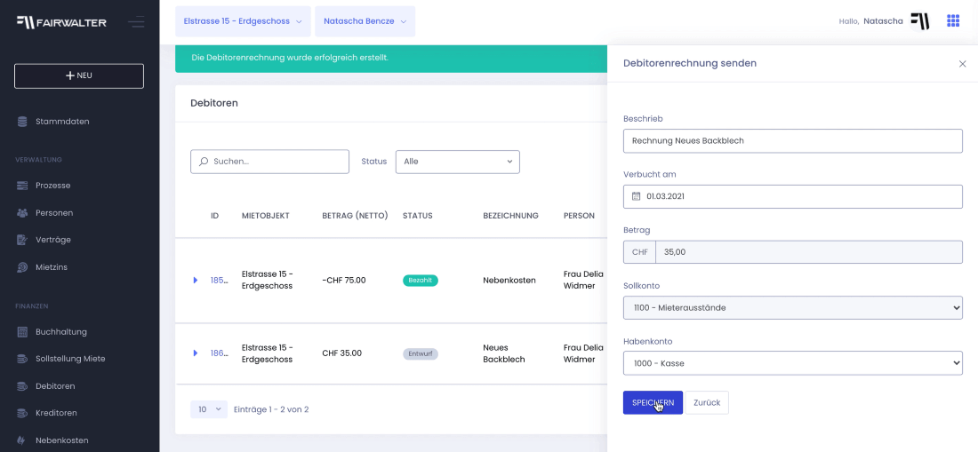Collapse sidebar using the hamburger icon

click(136, 22)
